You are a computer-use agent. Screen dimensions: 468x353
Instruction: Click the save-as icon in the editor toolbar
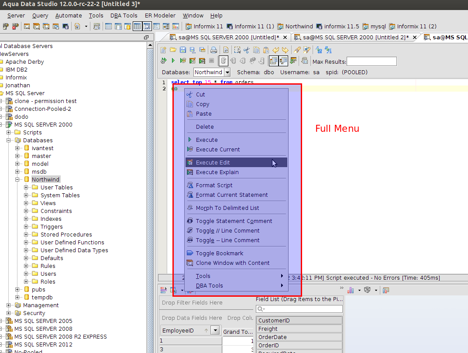[193, 50]
